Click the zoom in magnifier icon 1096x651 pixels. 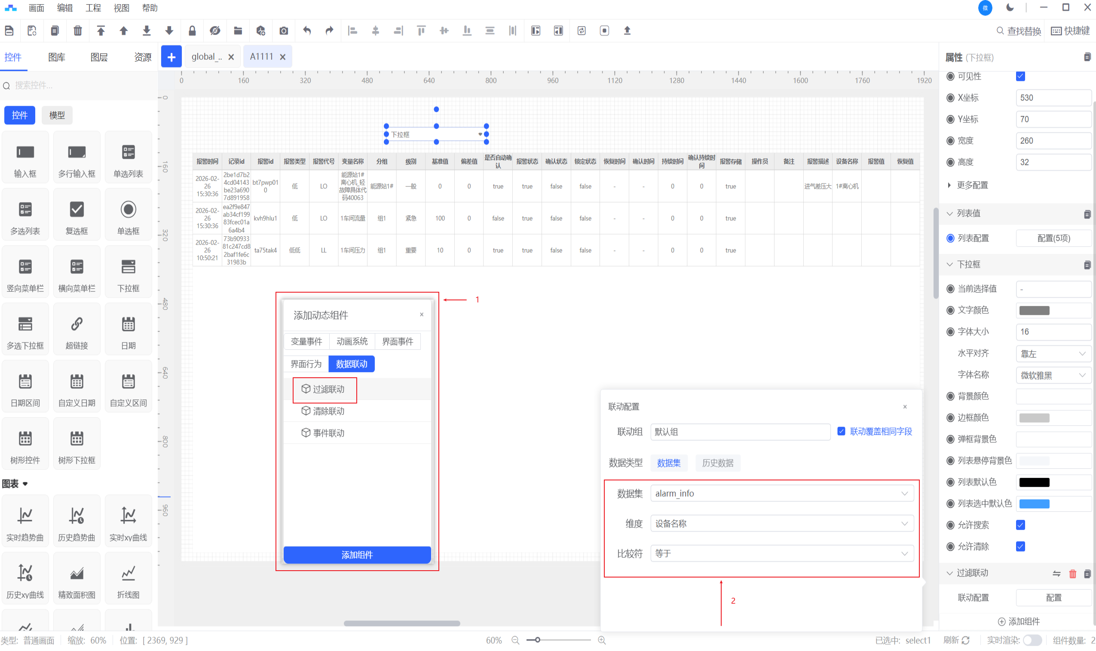(602, 640)
